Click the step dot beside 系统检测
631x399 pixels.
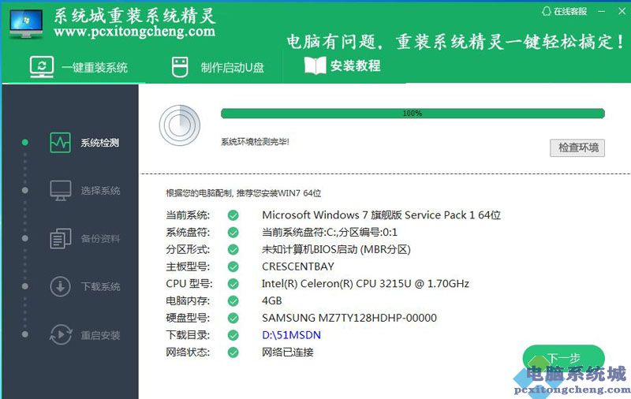(x=25, y=143)
